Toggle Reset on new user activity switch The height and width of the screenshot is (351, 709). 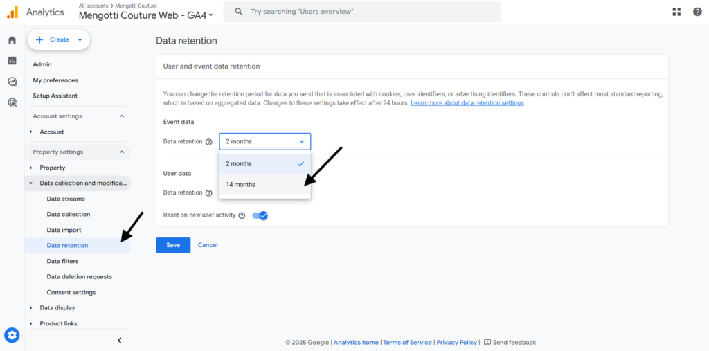[x=260, y=215]
